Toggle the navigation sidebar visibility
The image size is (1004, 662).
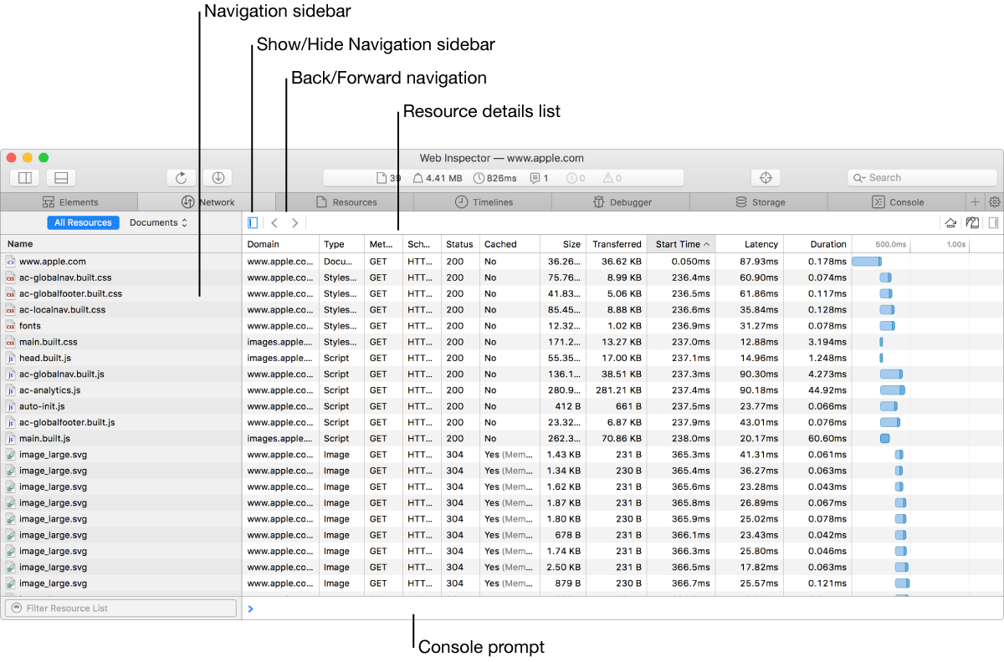(253, 222)
